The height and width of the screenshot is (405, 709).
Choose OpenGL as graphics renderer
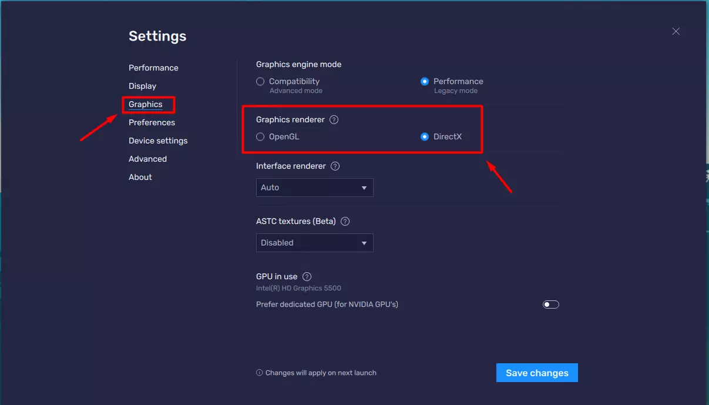click(x=260, y=137)
